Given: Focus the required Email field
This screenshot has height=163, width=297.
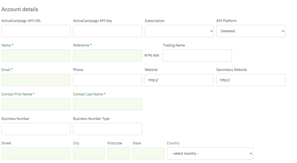Looking at the screenshot, I should [x=36, y=80].
